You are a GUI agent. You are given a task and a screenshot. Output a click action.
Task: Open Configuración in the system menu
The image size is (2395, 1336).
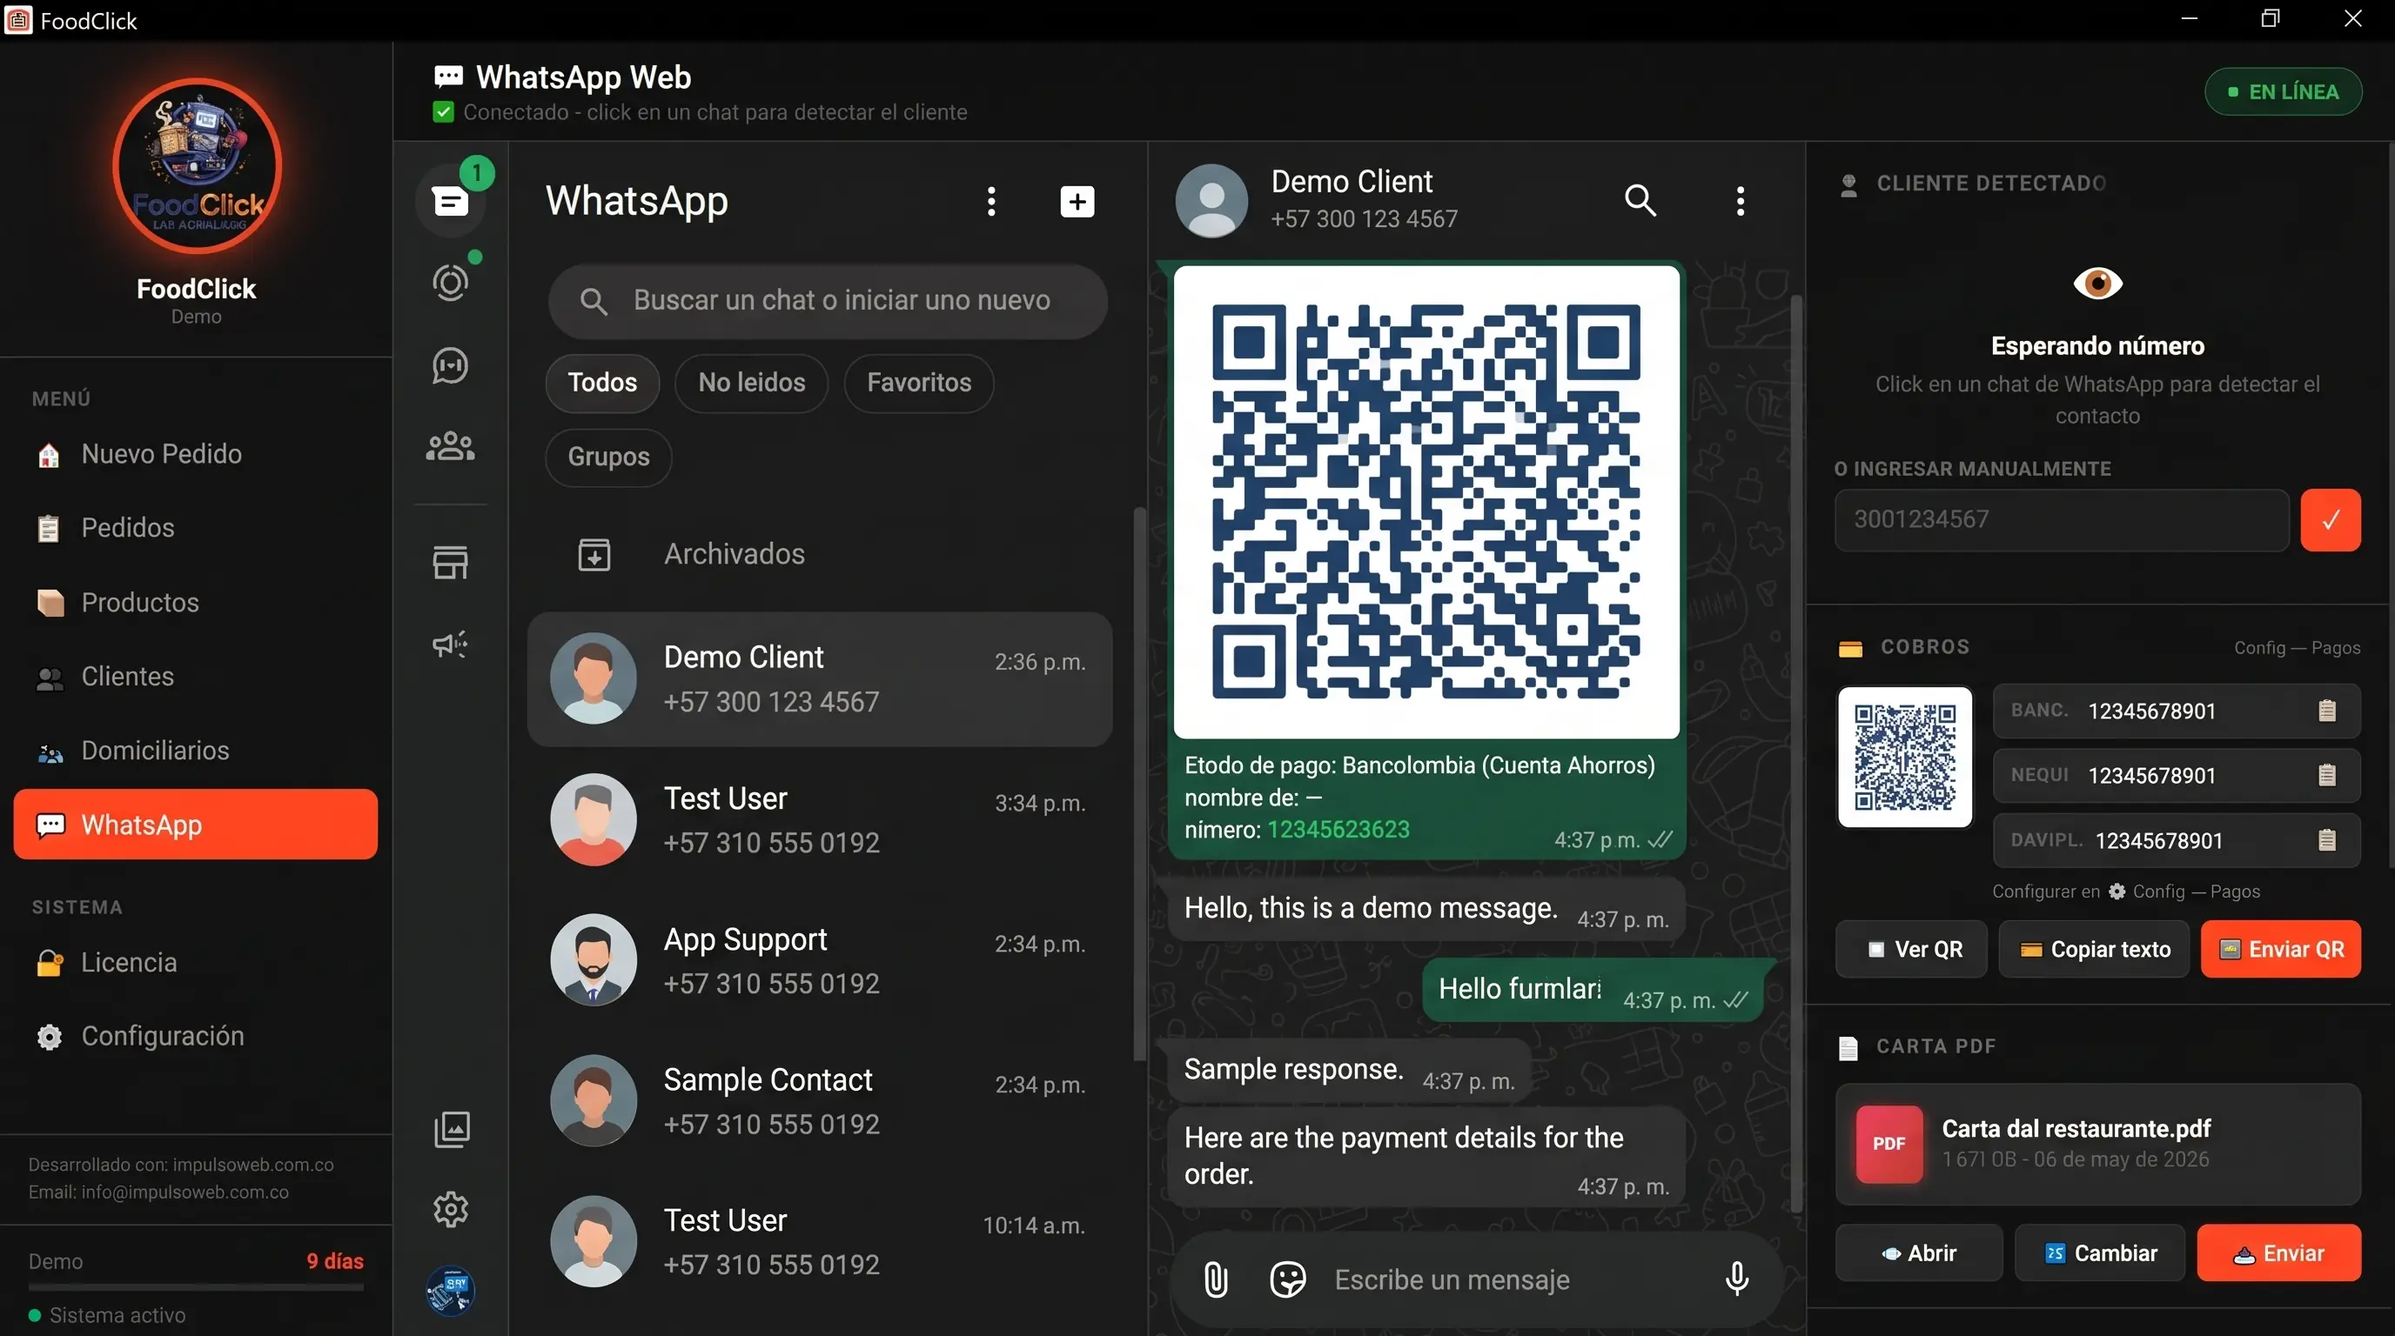196,1036
